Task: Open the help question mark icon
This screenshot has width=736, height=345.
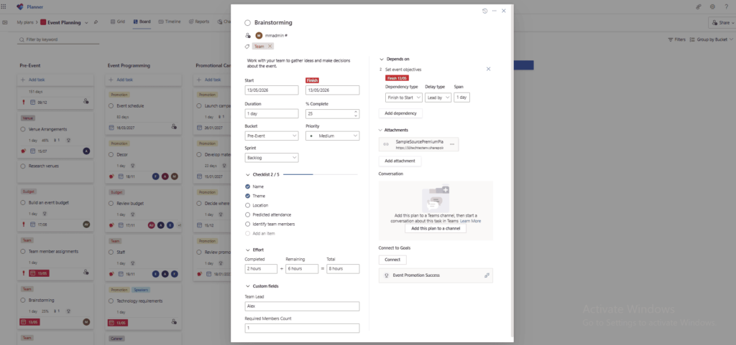Action: point(726,6)
